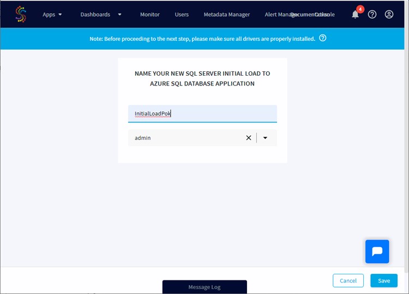
Task: Clear the admin namespace selection
Action: [x=249, y=138]
